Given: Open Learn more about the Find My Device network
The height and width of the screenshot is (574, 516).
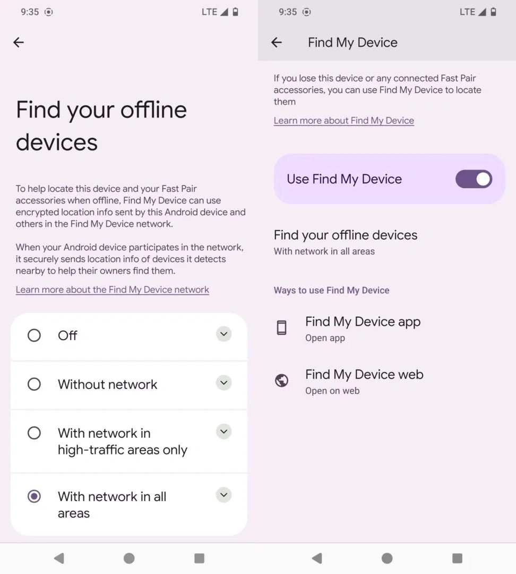Looking at the screenshot, I should pos(112,290).
